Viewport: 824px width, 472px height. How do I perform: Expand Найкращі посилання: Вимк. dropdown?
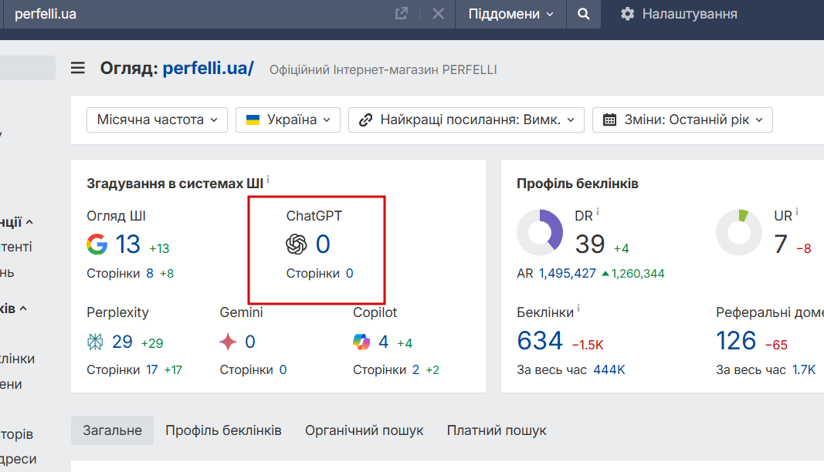(x=466, y=120)
